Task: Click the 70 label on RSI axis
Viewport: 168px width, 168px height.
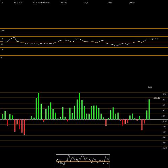Action: pos(2,39)
